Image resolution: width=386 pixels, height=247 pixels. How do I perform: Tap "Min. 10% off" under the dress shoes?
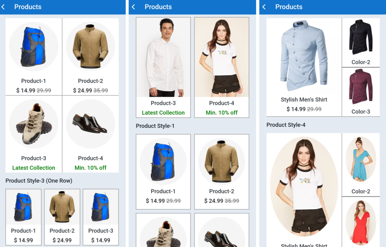click(x=90, y=168)
